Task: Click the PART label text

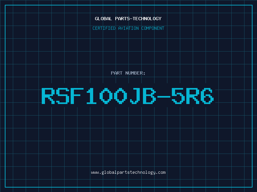Action: pyautogui.click(x=117, y=73)
